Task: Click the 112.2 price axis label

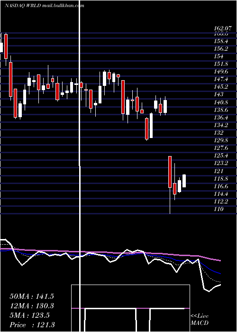Action: click(x=222, y=202)
